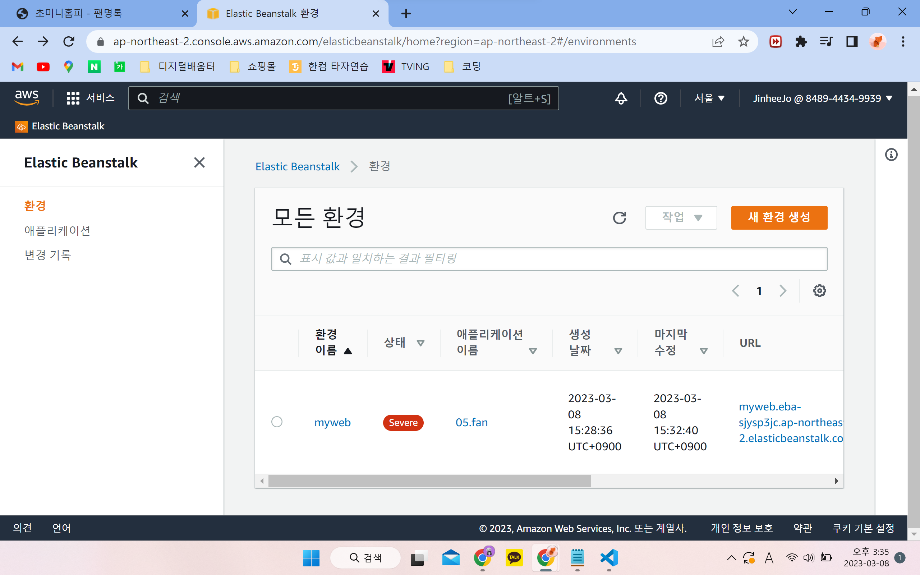Viewport: 920px width, 575px height.
Task: Close the Elastic Beanstalk side navigation
Action: (x=199, y=163)
